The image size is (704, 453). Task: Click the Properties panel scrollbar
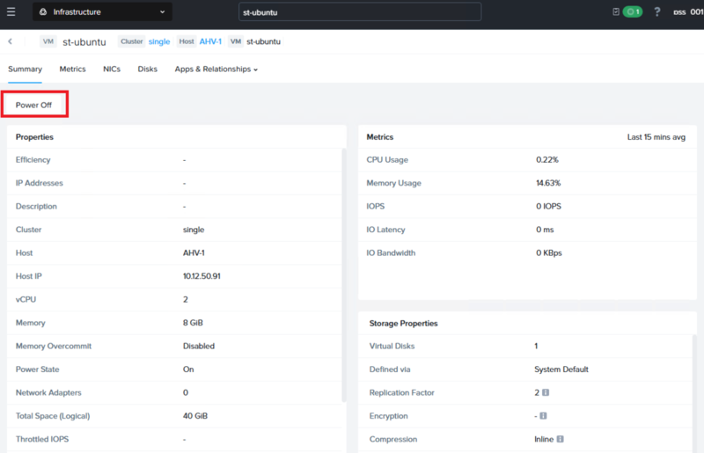coord(344,274)
